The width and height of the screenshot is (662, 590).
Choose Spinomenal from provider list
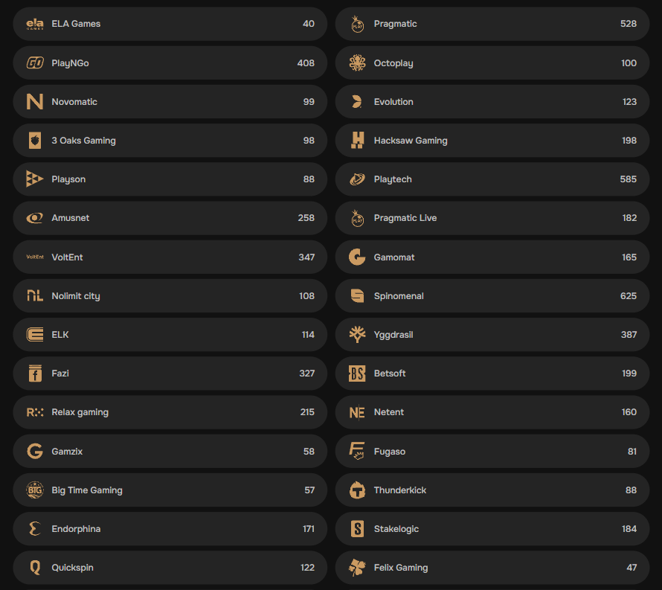click(x=492, y=296)
